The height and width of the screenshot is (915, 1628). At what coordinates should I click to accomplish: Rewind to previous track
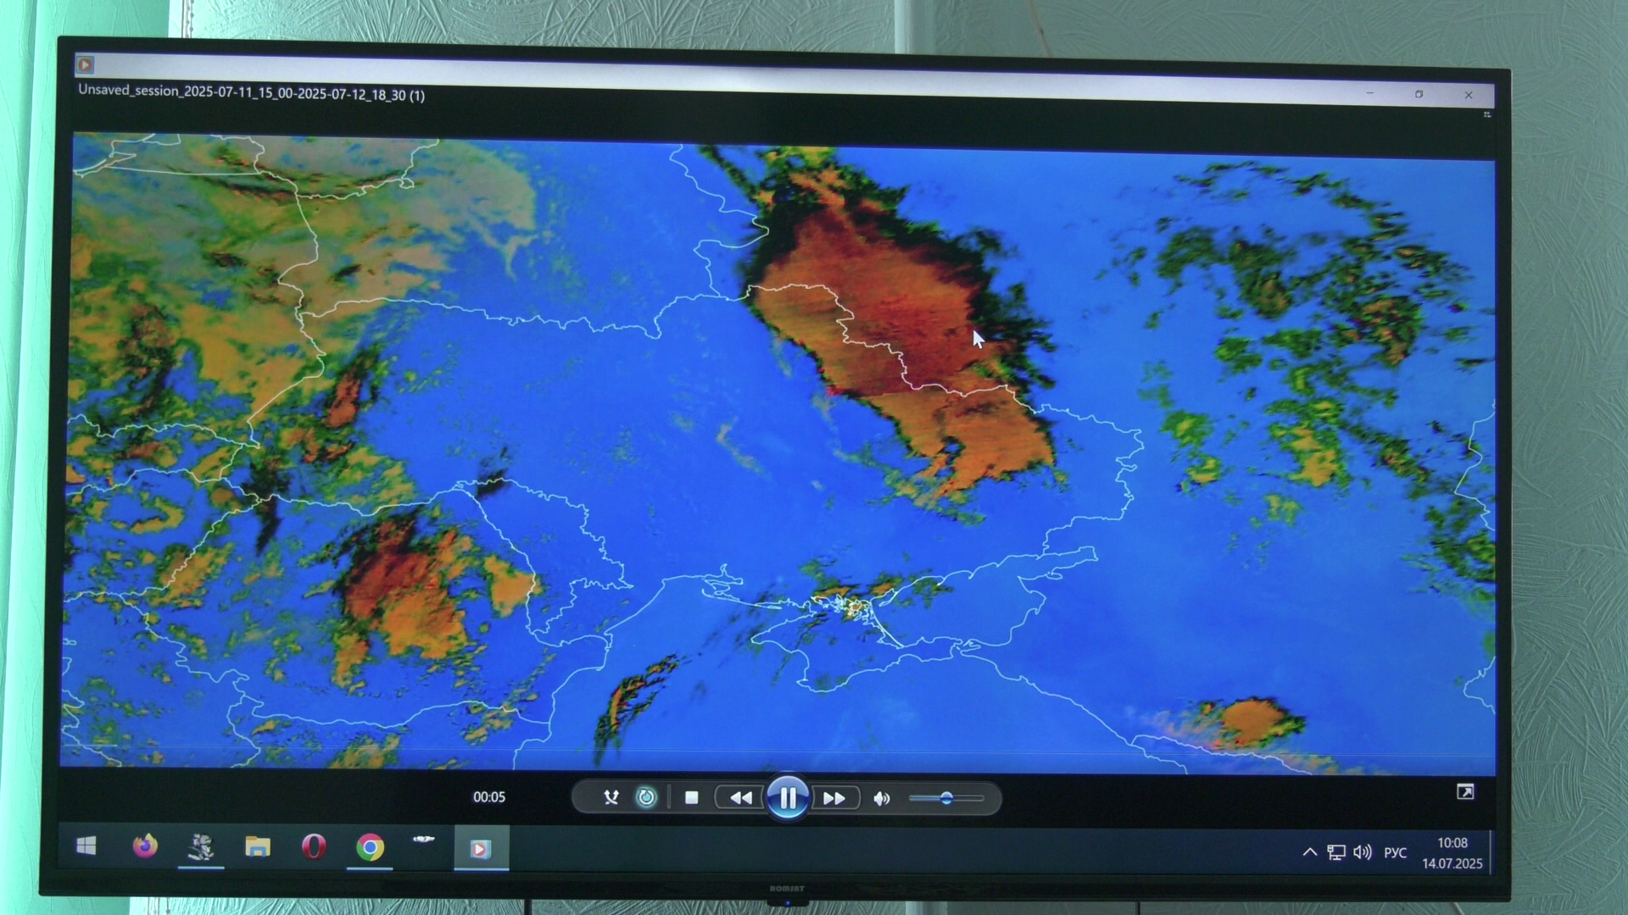740,798
